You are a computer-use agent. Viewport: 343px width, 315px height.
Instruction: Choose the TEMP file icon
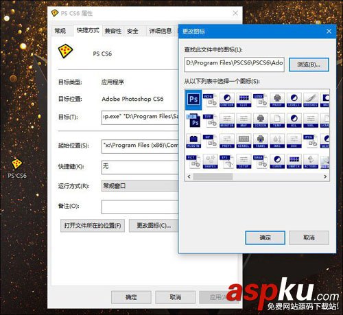(x=277, y=120)
